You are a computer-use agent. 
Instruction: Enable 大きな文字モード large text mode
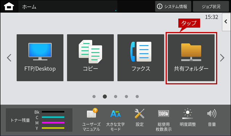[115, 120]
